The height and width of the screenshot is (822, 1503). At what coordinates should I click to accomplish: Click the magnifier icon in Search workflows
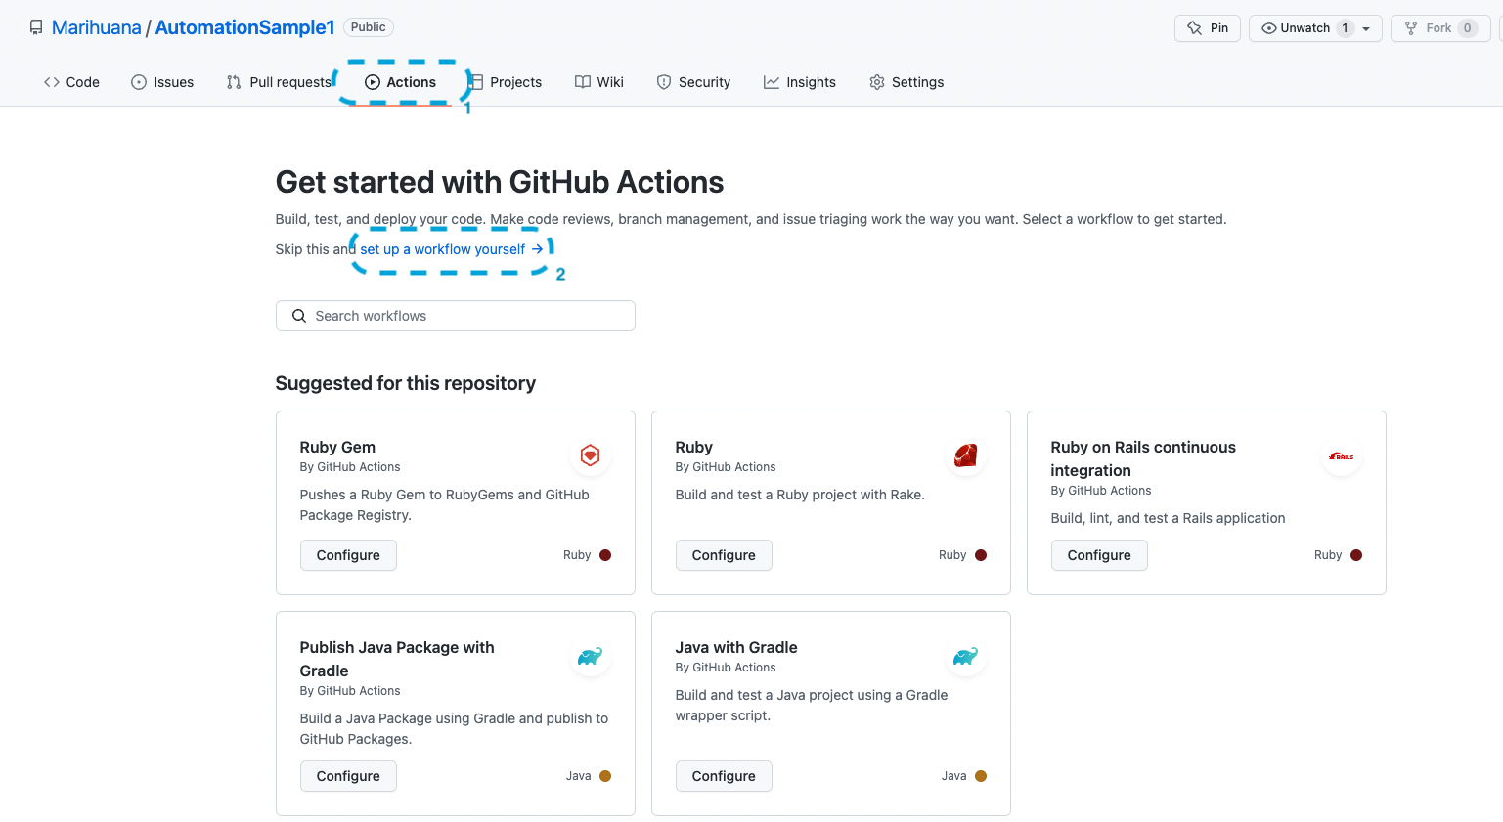coord(299,316)
